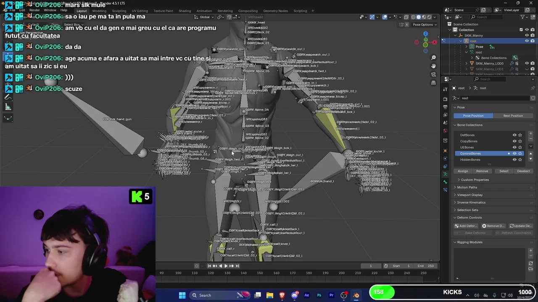Toggle the camera view gizmo

pos(433,74)
